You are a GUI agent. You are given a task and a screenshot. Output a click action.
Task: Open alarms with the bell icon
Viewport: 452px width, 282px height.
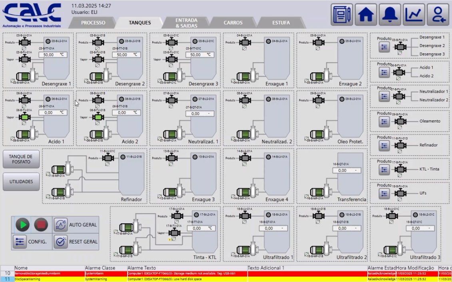pyautogui.click(x=390, y=15)
